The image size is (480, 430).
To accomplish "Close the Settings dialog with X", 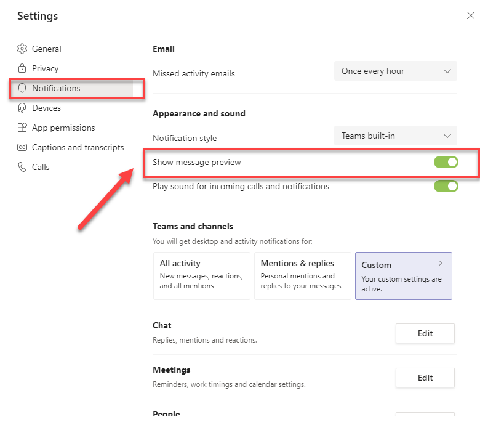I will coord(470,16).
